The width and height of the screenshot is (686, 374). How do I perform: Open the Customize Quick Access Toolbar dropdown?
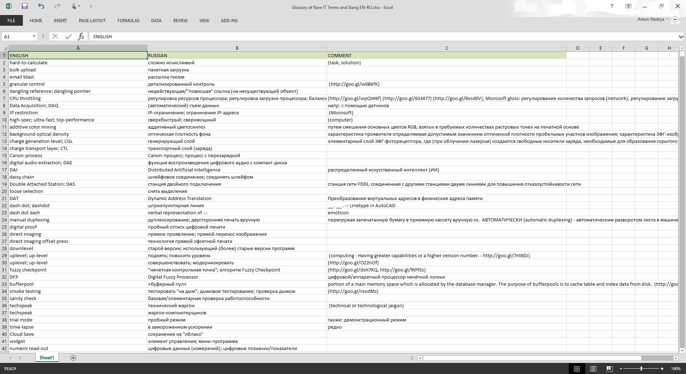91,6
